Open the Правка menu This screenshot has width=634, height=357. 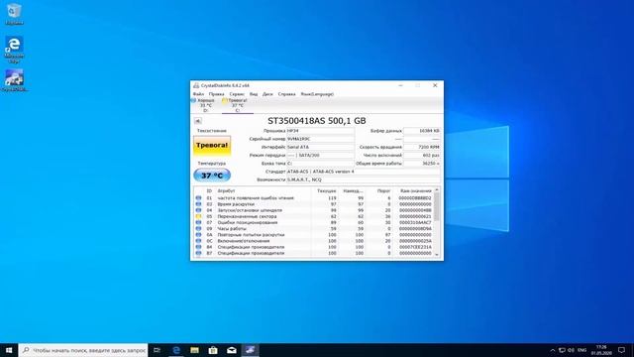coord(216,94)
